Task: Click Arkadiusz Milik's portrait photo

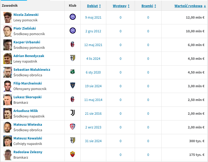Action: tap(8, 113)
